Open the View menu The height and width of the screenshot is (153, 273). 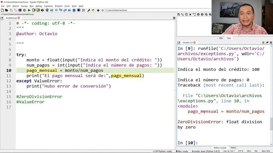click(x=74, y=6)
